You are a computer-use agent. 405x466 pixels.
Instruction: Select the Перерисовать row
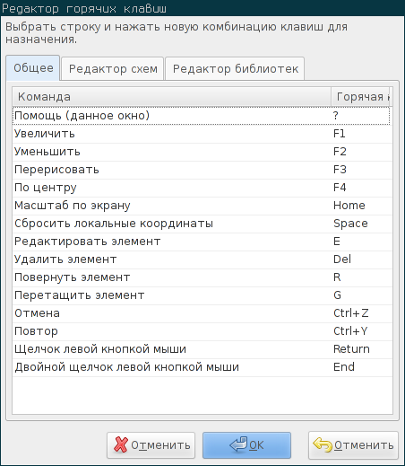[202, 170]
